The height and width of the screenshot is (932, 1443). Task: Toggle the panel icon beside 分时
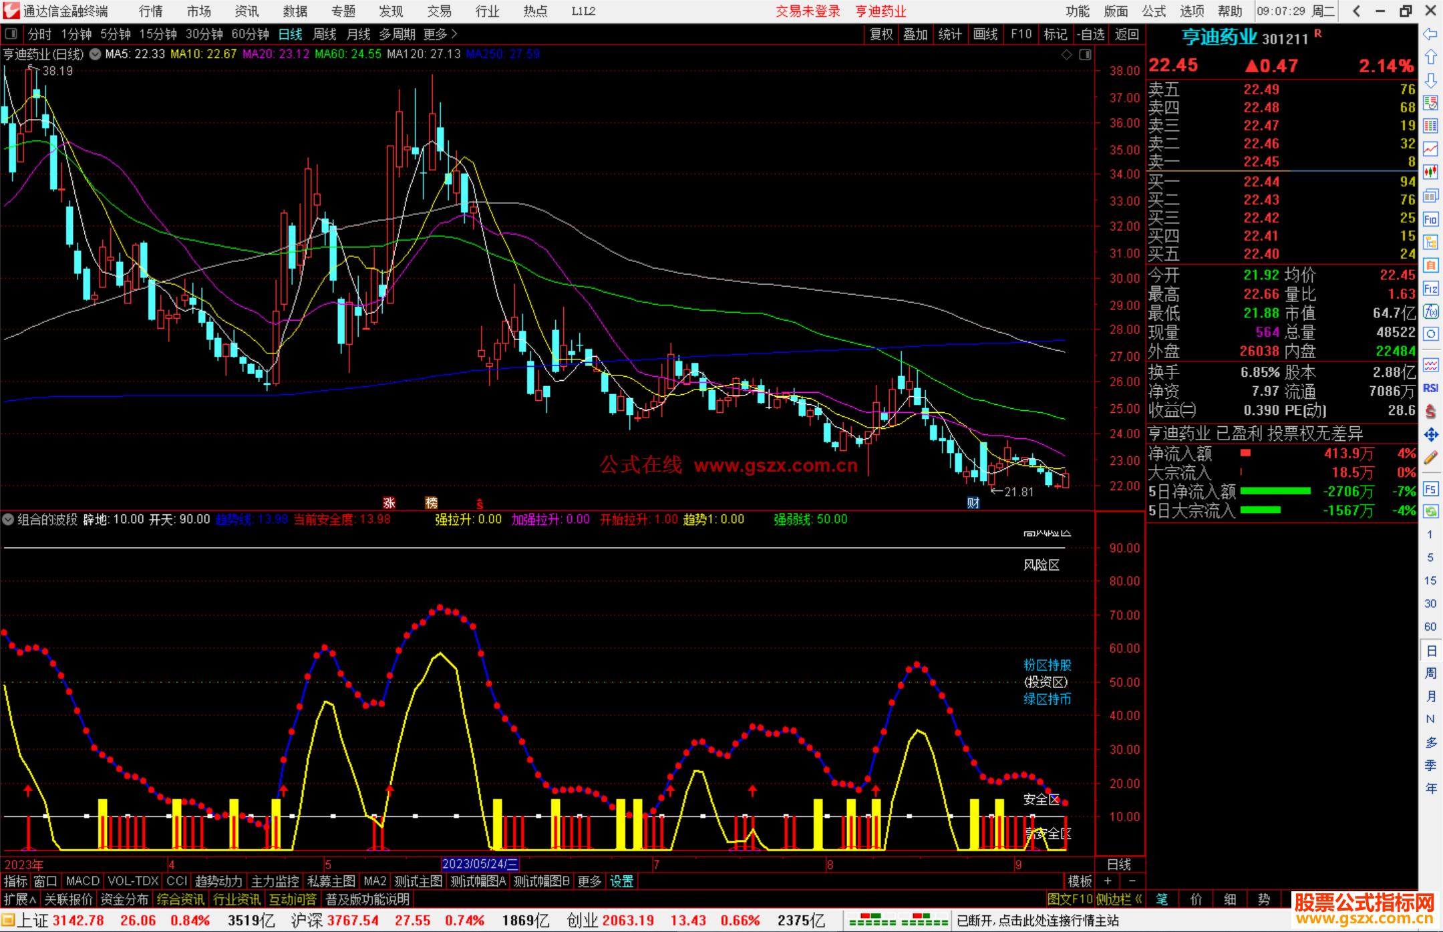pyautogui.click(x=11, y=34)
